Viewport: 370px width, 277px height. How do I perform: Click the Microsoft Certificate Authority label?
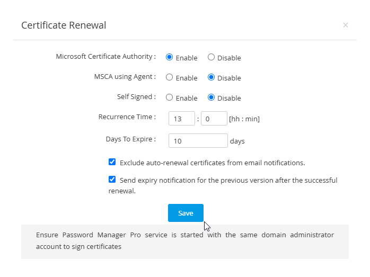click(105, 57)
